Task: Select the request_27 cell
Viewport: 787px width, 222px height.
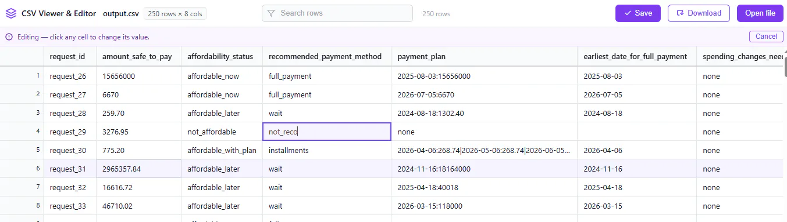Action: pyautogui.click(x=70, y=94)
